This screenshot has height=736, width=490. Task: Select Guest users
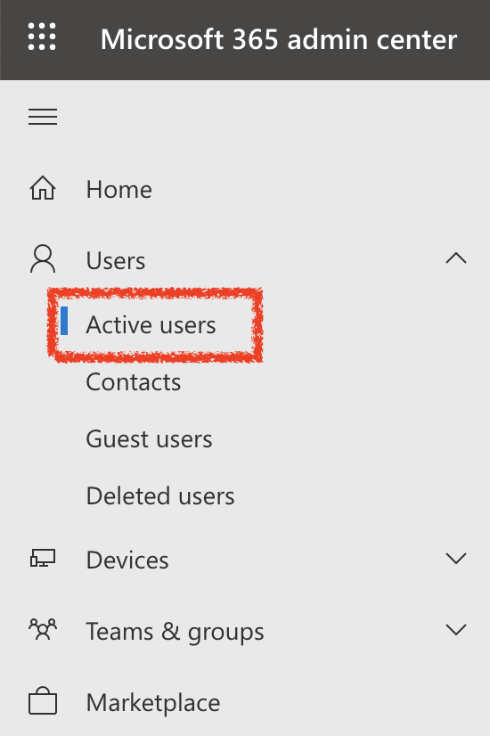click(x=150, y=439)
